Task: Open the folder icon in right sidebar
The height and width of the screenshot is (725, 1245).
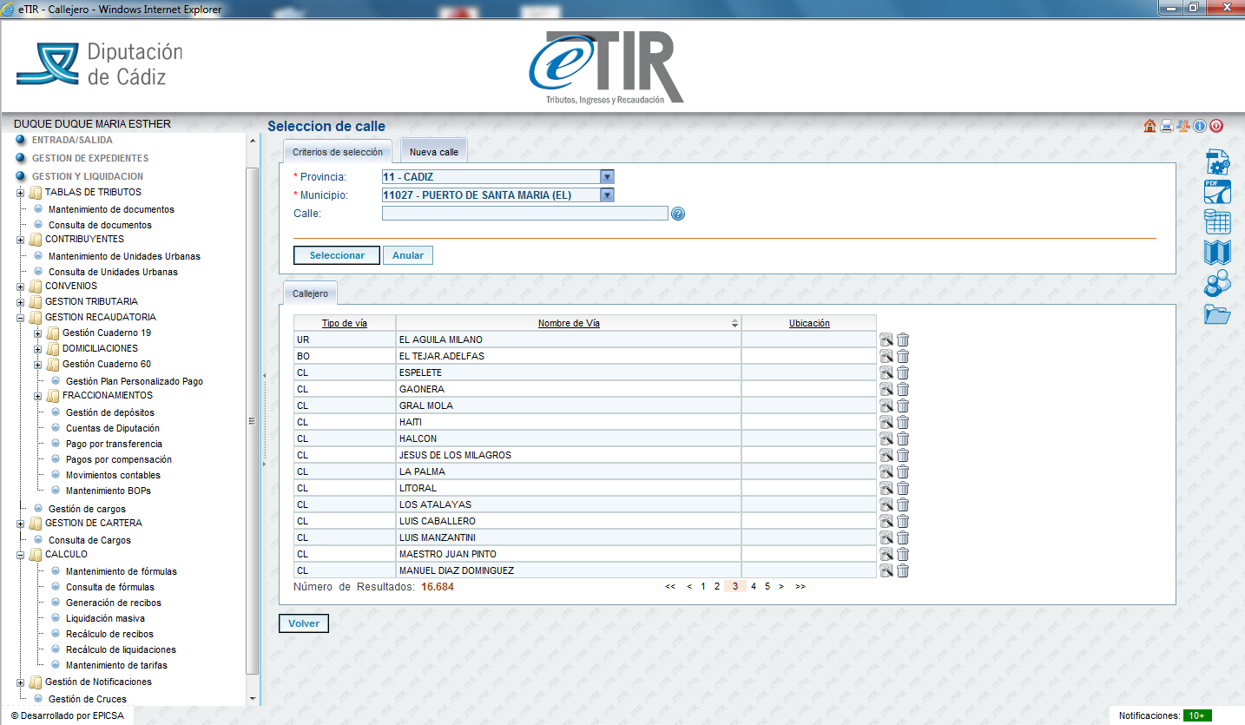Action: 1217,313
